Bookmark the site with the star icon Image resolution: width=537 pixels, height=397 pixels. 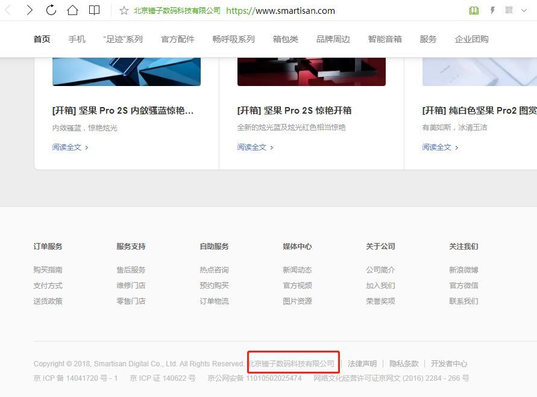124,11
